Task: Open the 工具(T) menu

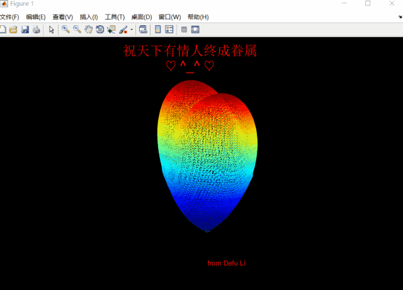Action: pyautogui.click(x=115, y=17)
